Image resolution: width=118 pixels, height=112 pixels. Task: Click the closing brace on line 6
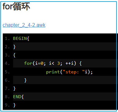(x=25, y=80)
